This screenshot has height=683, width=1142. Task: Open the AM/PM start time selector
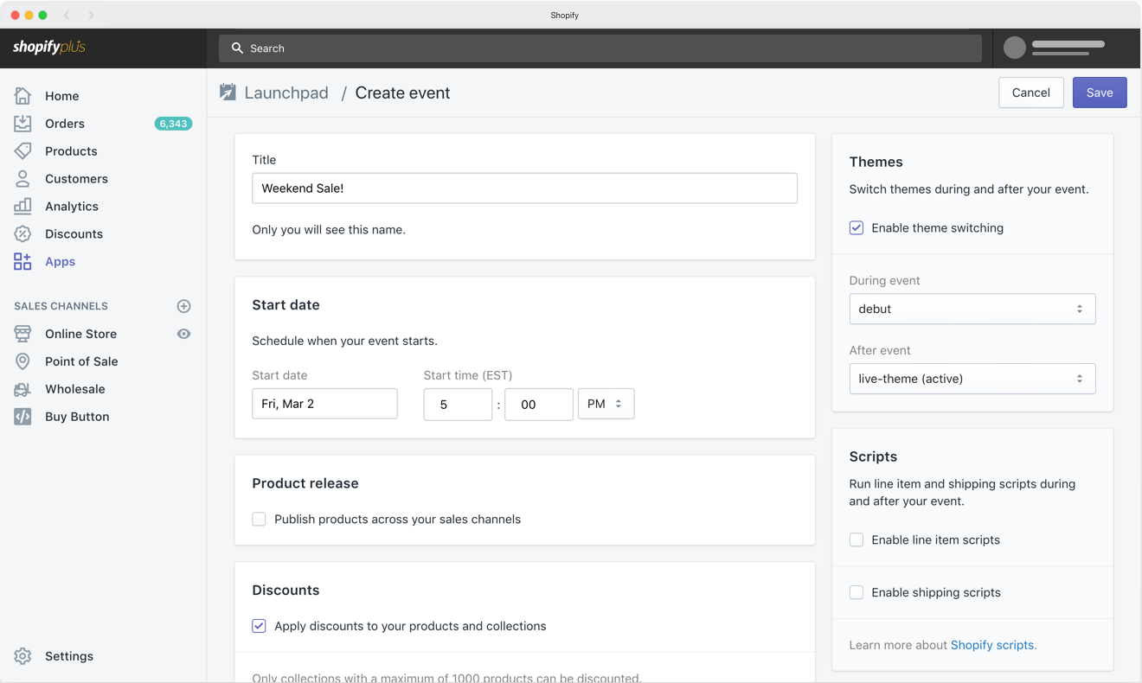(x=606, y=404)
